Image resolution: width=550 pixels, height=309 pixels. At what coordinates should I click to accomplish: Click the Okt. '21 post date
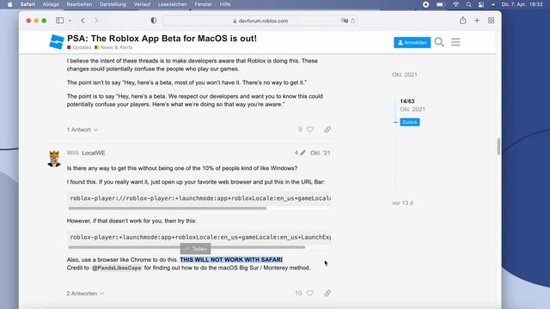point(321,153)
